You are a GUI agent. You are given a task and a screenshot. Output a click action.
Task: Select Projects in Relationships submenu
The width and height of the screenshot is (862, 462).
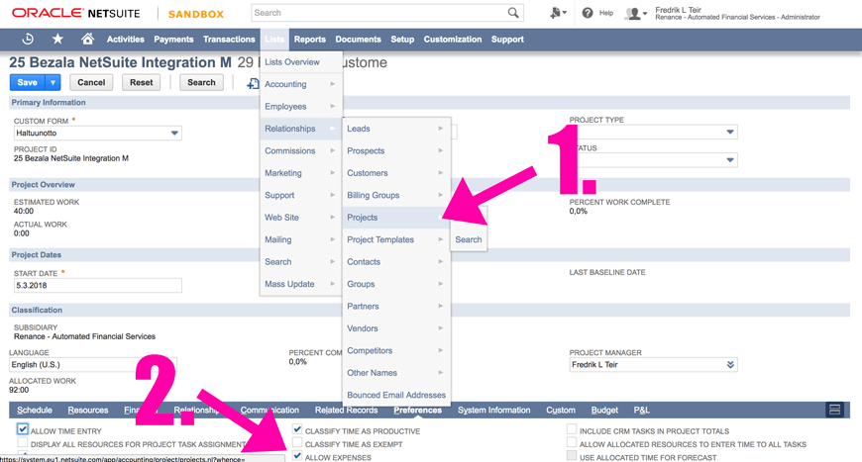396,218
